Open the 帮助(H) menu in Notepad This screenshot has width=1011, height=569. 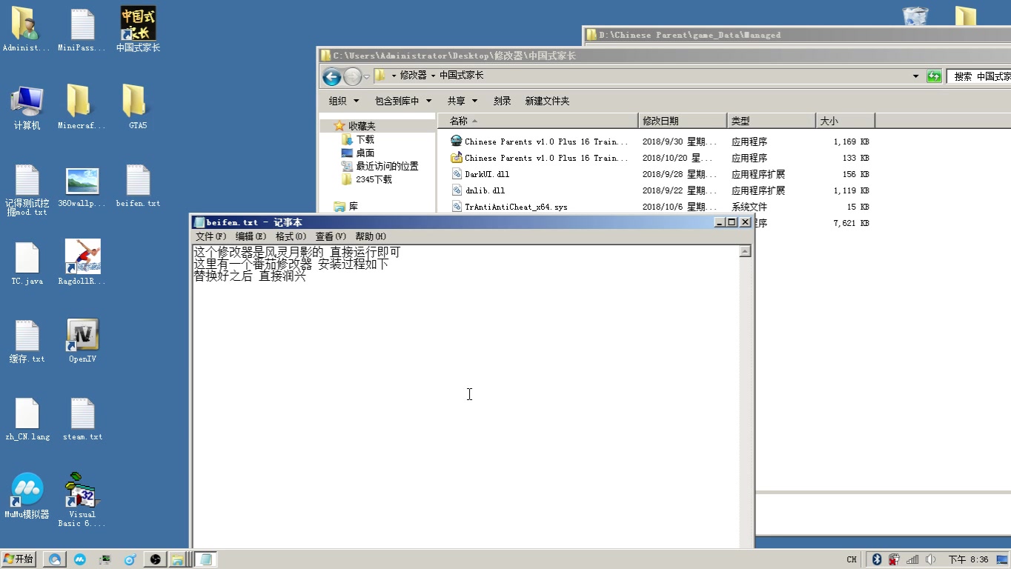tap(371, 236)
